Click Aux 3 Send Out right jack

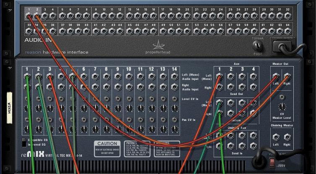click(x=242, y=87)
